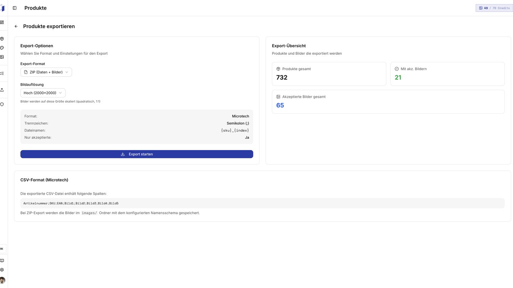Click the Nur akzeptierte value Ja
This screenshot has height=288, width=513.
tap(247, 138)
